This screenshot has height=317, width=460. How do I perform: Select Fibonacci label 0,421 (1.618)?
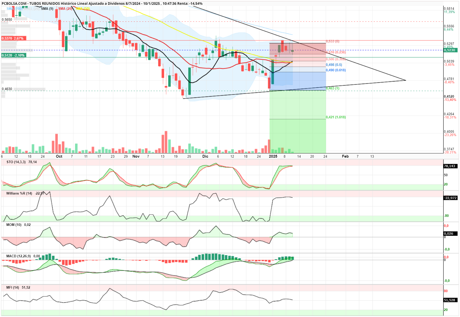pos(336,117)
